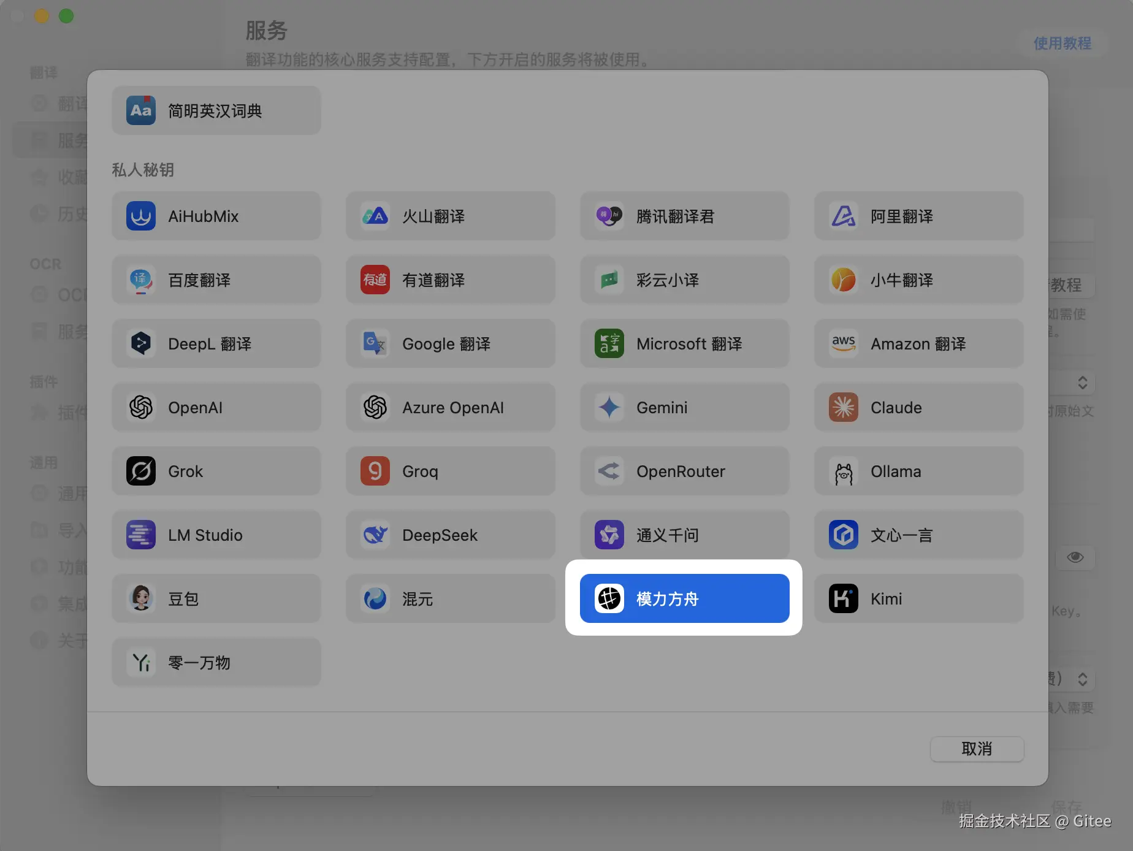Viewport: 1133px width, 851px height.
Task: Choose the Ollama llama icon
Action: (844, 471)
